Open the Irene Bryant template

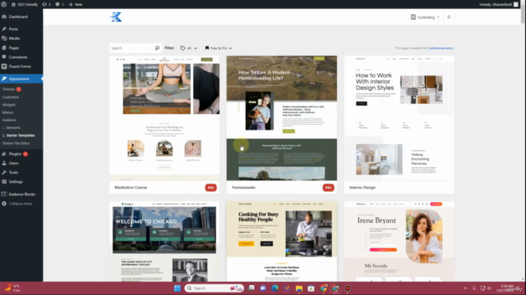coord(399,242)
